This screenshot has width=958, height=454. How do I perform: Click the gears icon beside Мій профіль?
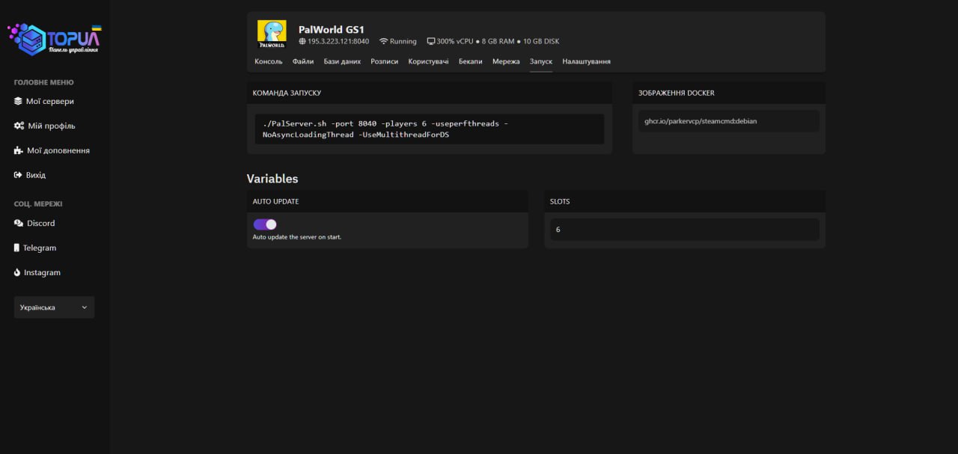click(19, 126)
